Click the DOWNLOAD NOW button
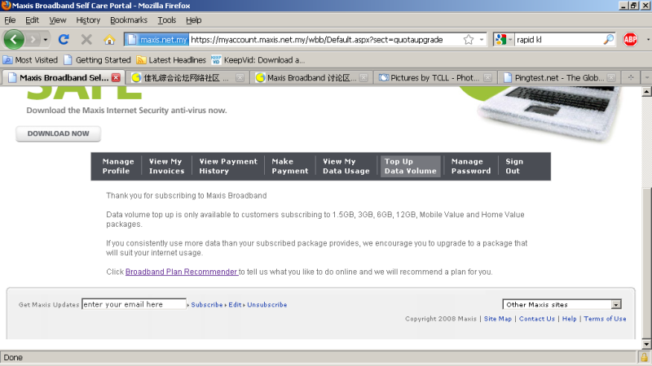Screen dimensions: 652x366 coord(58,133)
